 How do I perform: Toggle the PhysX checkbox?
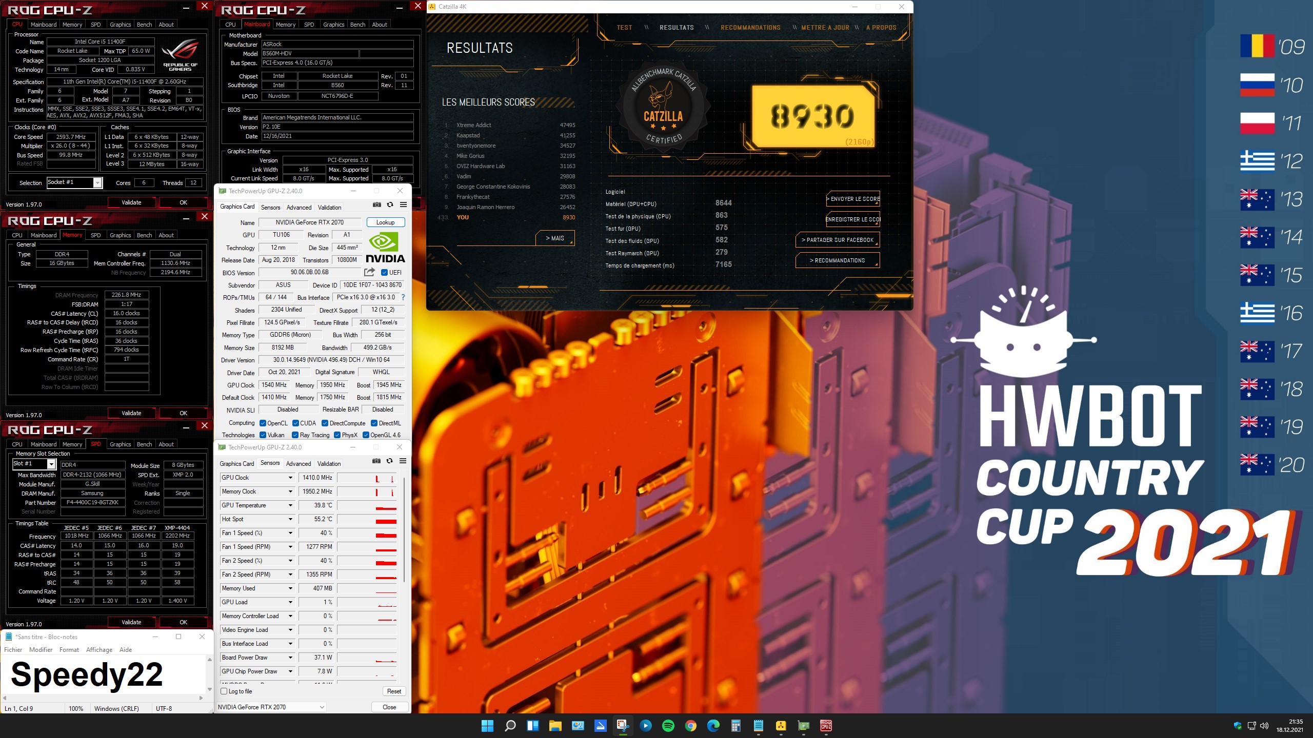point(337,435)
